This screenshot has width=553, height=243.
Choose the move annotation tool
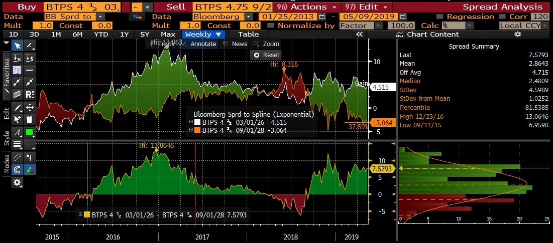pyautogui.click(x=30, y=107)
